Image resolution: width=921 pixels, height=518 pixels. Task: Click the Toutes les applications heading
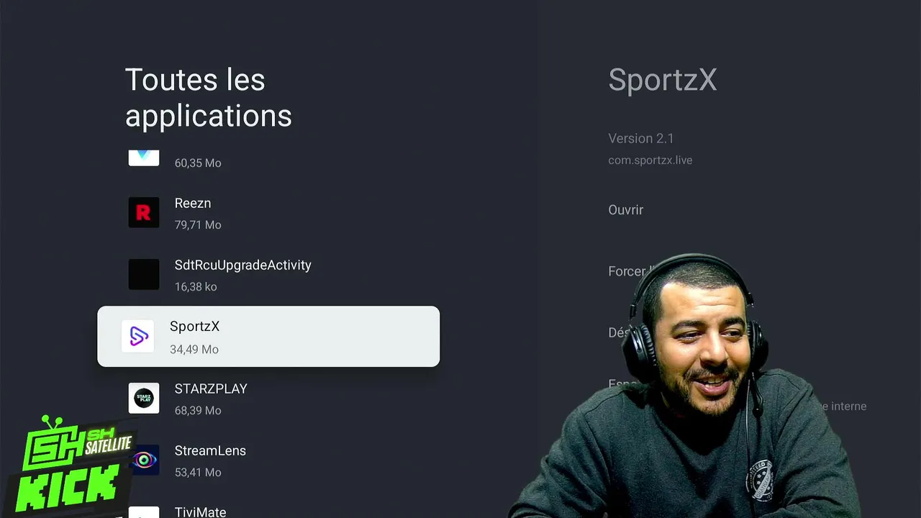pyautogui.click(x=209, y=98)
